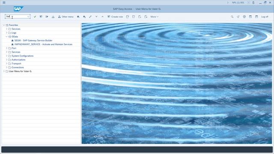Click the star icon next to /IWFND/MAINT_SERVICE
This screenshot has height=154, width=274.
(x=12, y=44)
